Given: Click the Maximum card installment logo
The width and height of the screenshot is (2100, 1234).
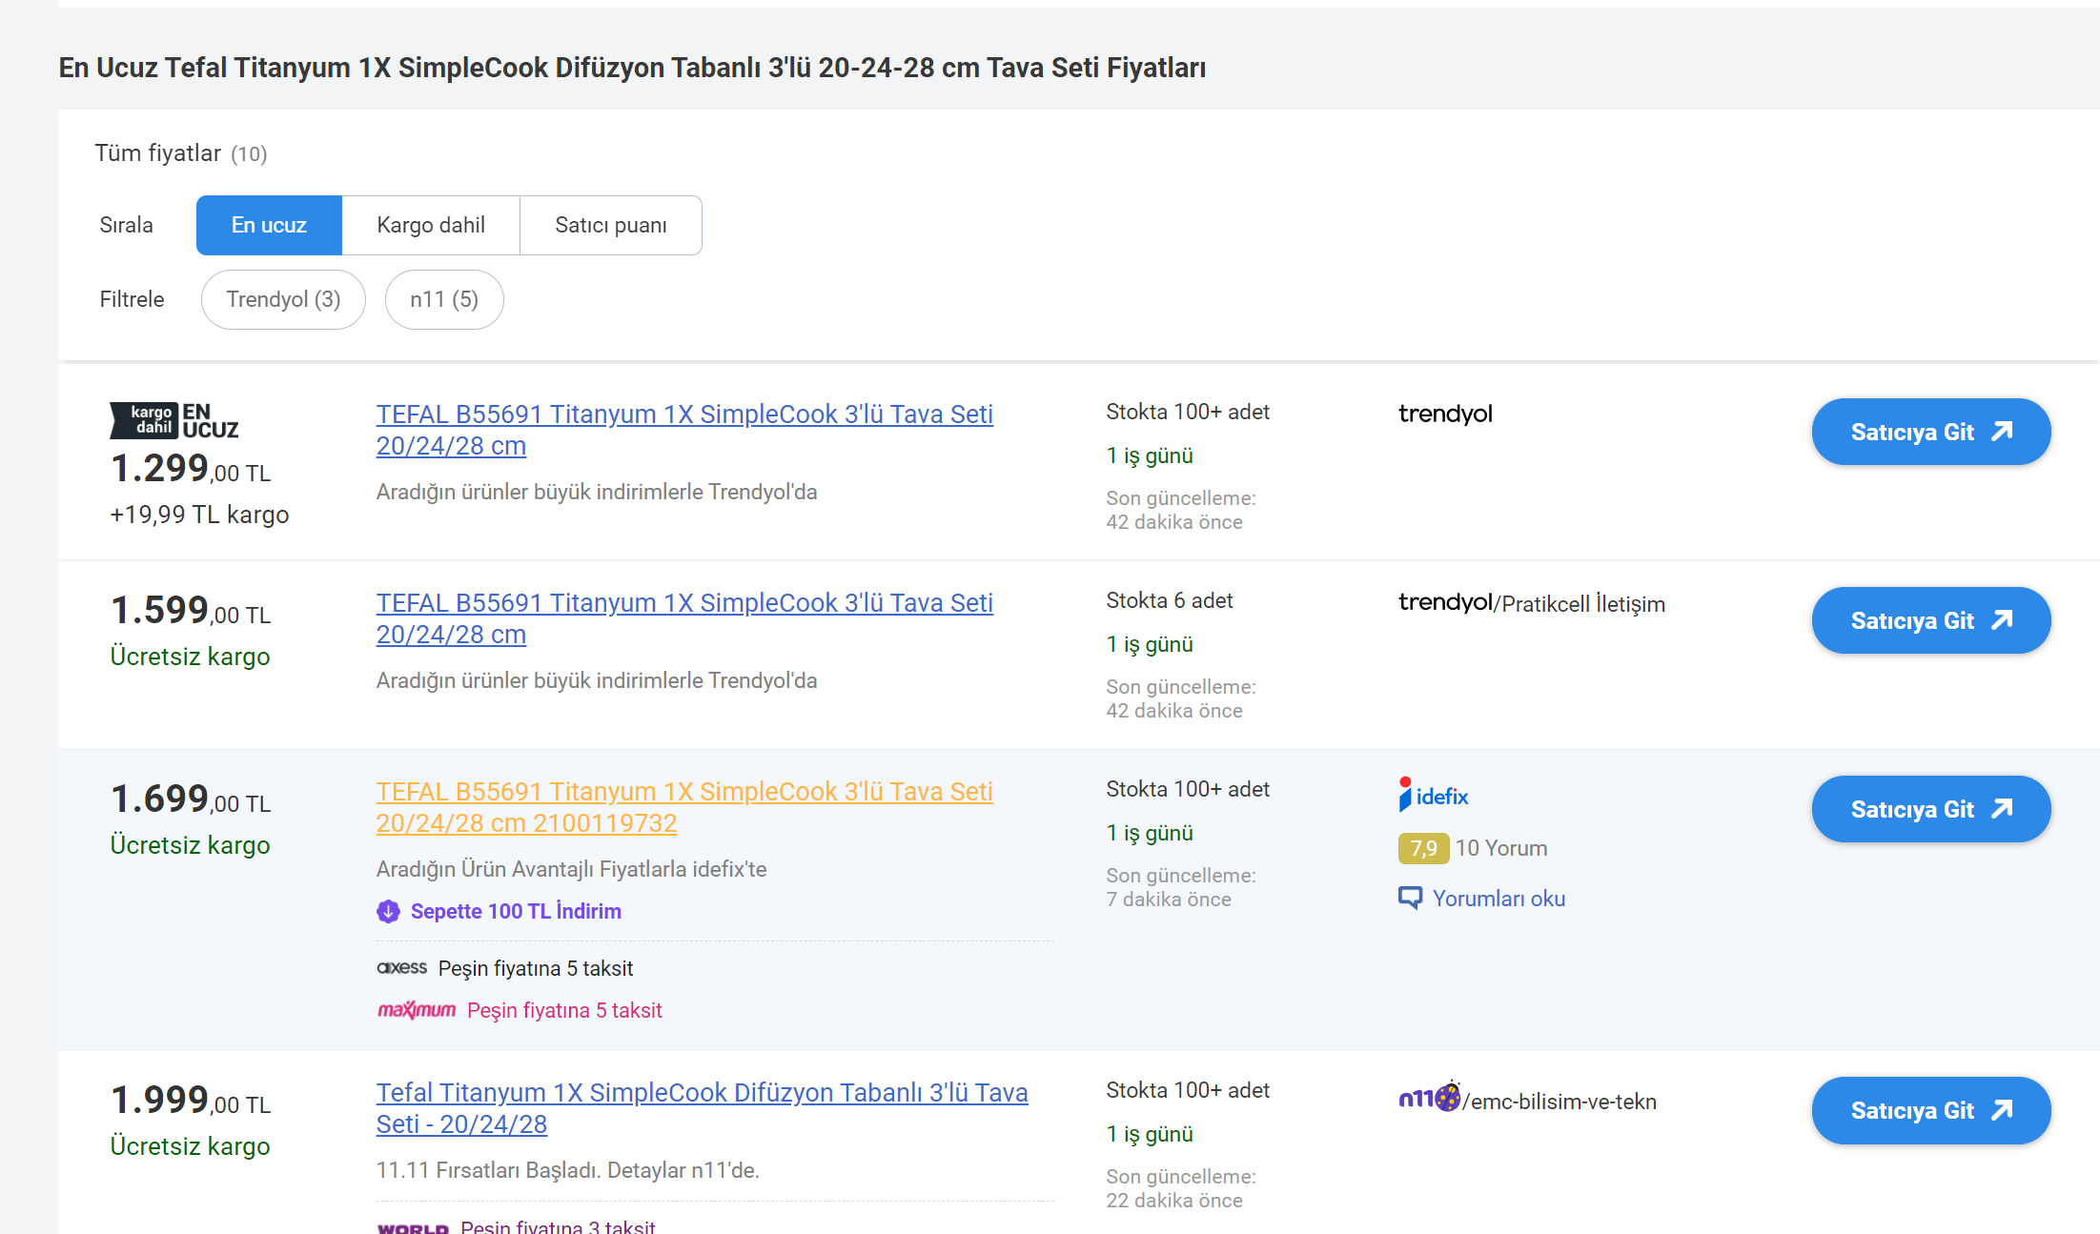Looking at the screenshot, I should click(x=417, y=1010).
